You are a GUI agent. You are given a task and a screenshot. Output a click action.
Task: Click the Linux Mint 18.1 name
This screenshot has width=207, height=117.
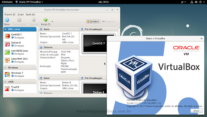click(19, 59)
